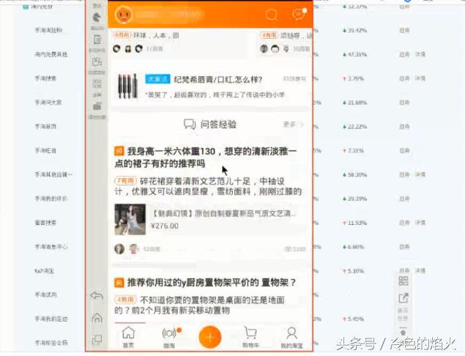Click 趋势 in the 22.22% row
465x356 pixels.
[404, 127]
